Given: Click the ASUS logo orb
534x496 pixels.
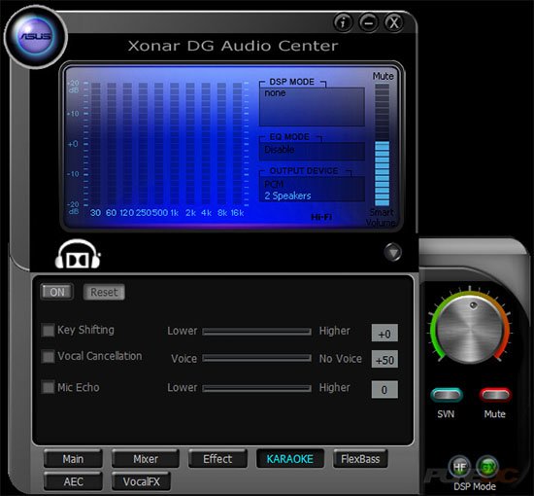Looking at the screenshot, I should tap(35, 37).
